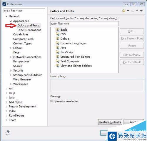Select the Basic category label
This screenshot has height=141, width=147.
click(64, 30)
